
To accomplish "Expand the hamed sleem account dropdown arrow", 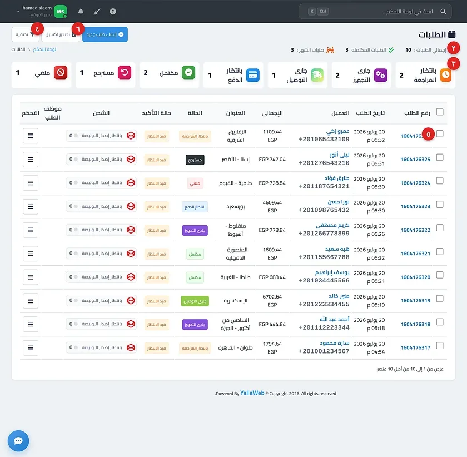I will pyautogui.click(x=18, y=12).
